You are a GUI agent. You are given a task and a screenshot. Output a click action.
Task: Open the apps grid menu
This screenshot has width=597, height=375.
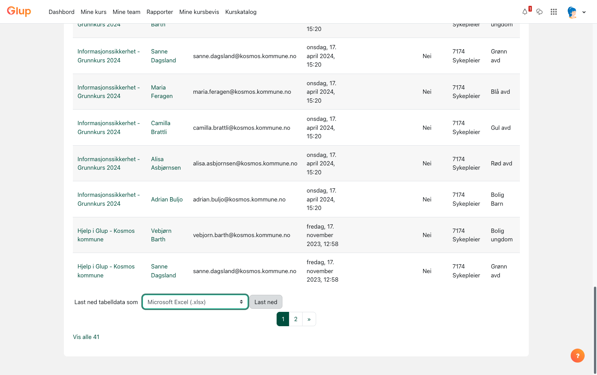[554, 12]
